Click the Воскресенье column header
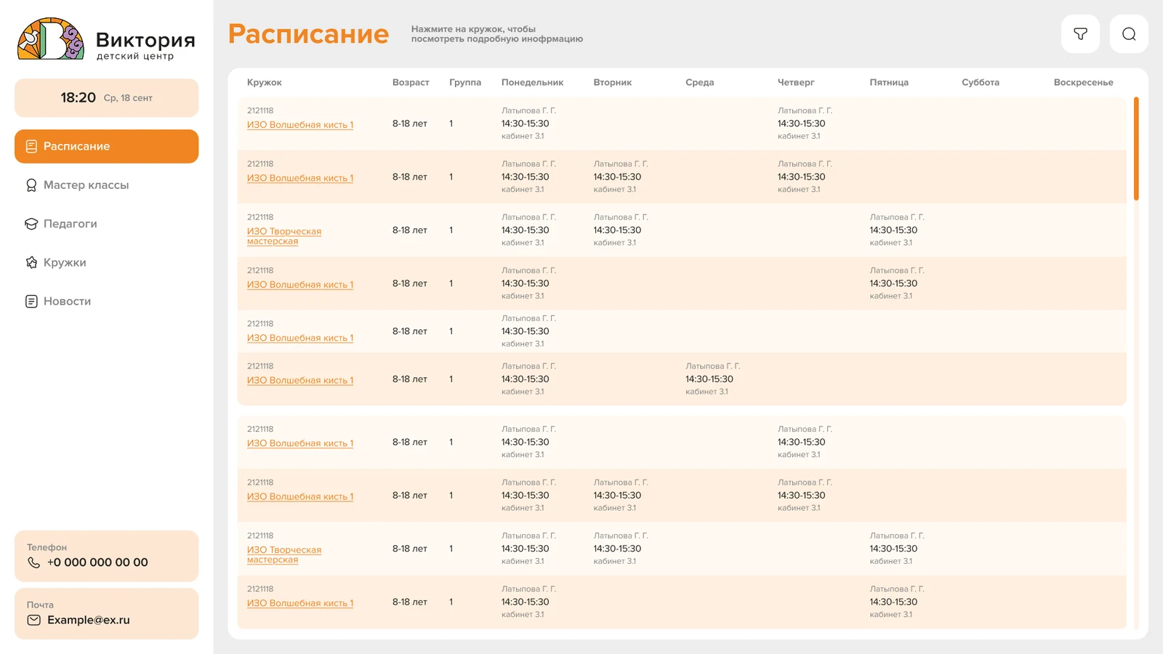 pyautogui.click(x=1083, y=83)
